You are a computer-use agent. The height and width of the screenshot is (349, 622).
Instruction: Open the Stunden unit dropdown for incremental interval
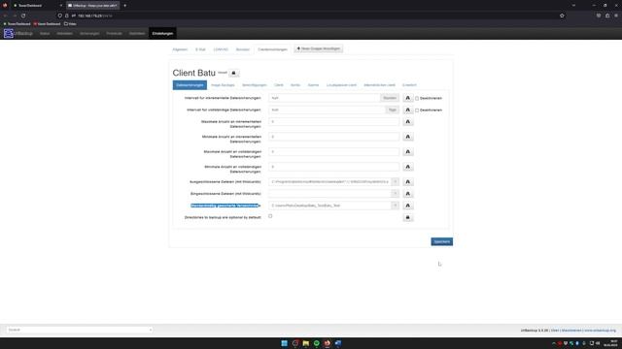tap(390, 98)
